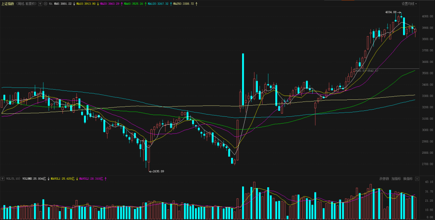Click 换指标 to switch indicator
This screenshot has width=435, height=220.
pyautogui.click(x=408, y=179)
